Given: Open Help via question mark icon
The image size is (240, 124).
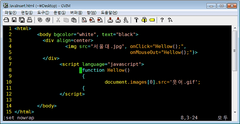Looking at the screenshot, I should click(x=162, y=20).
